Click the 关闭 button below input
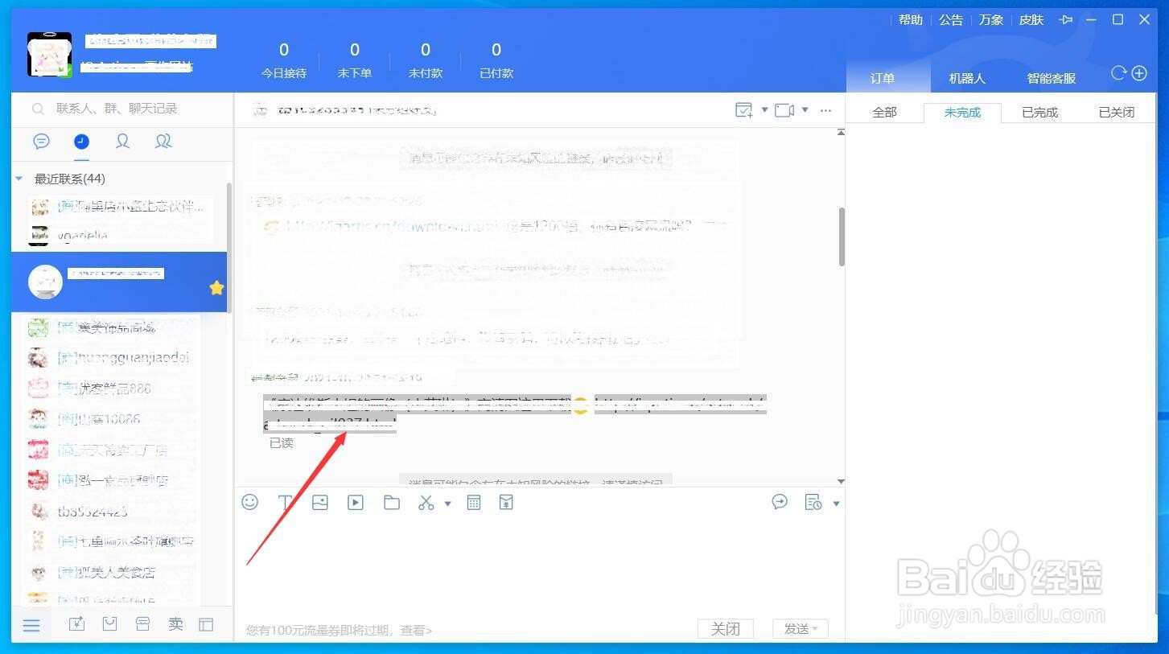The width and height of the screenshot is (1169, 654). [x=726, y=628]
